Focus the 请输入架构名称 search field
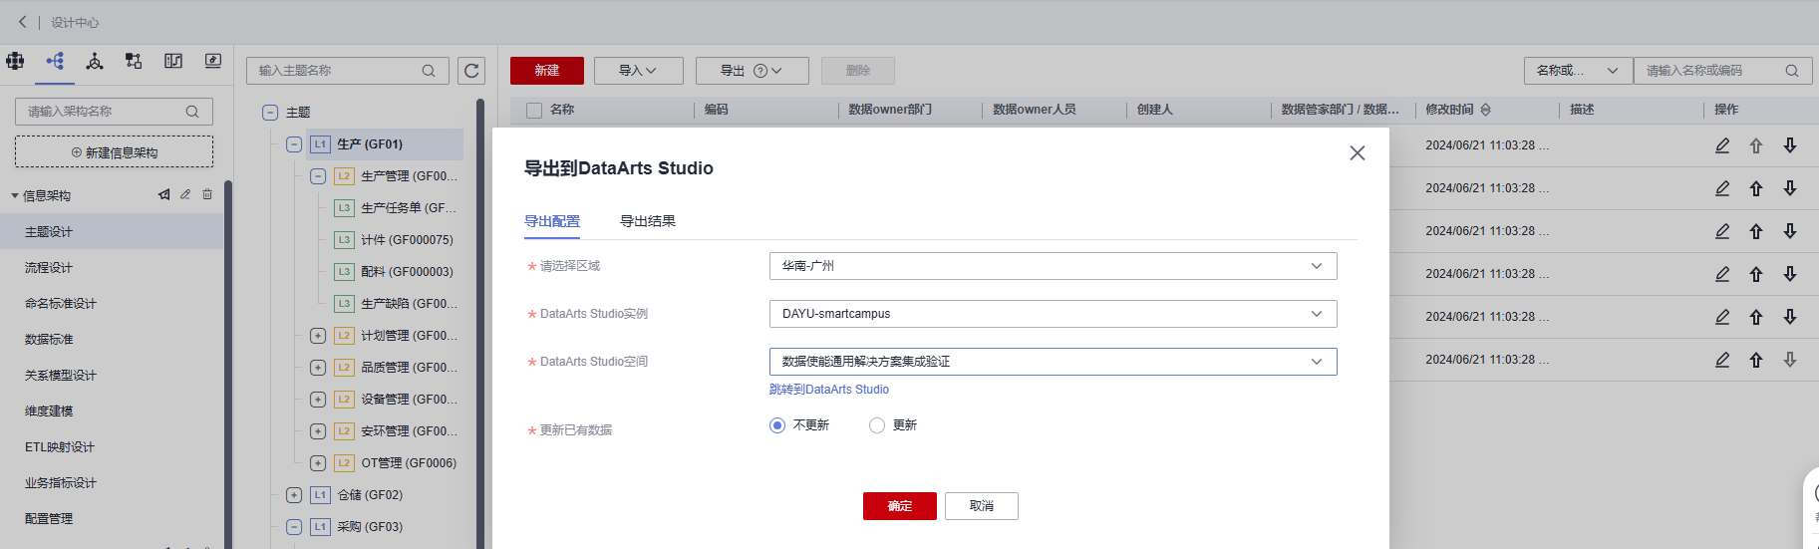 click(114, 112)
